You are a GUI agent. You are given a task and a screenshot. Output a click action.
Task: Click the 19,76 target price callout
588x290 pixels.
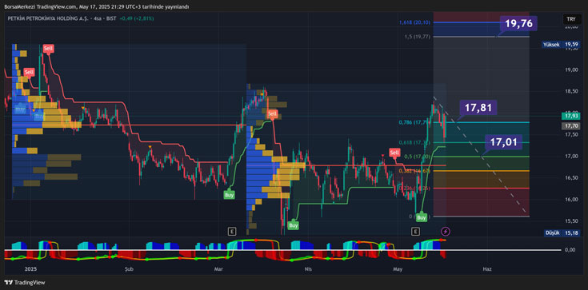click(x=518, y=24)
